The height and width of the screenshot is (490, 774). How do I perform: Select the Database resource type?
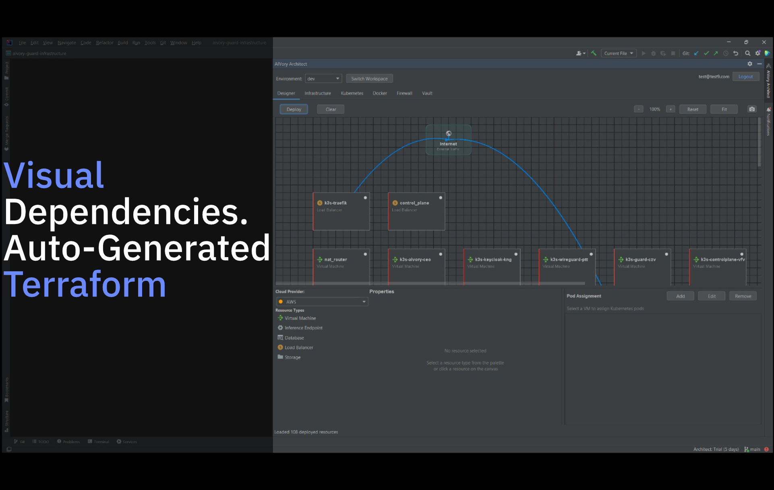coord(294,338)
